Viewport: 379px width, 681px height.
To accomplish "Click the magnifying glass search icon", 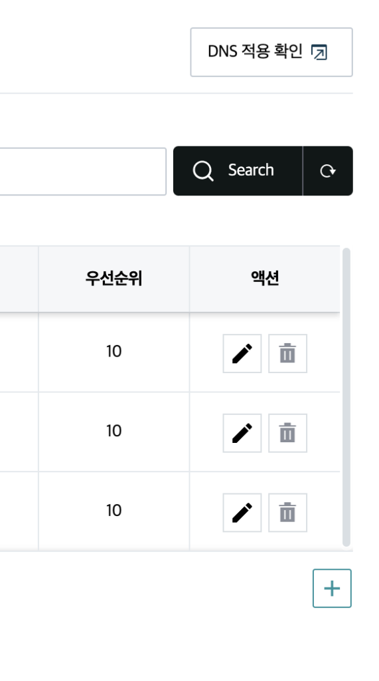I will click(x=203, y=171).
